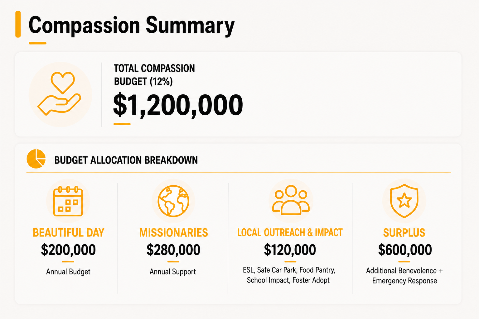The width and height of the screenshot is (479, 319).
Task: Click the orange pie chart icon
Action: pyautogui.click(x=36, y=159)
